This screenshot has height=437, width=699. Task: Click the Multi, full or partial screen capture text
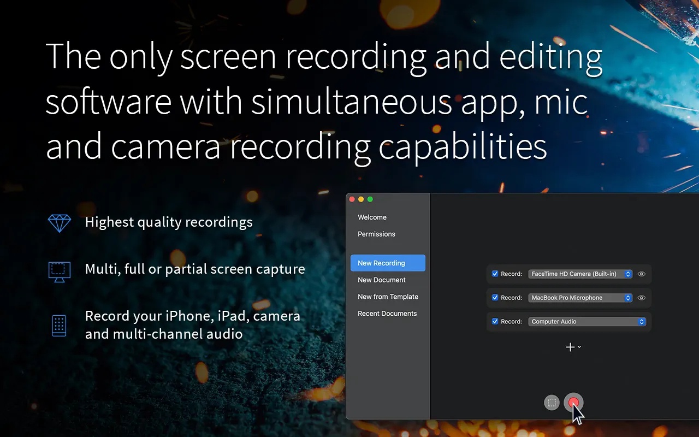click(195, 269)
